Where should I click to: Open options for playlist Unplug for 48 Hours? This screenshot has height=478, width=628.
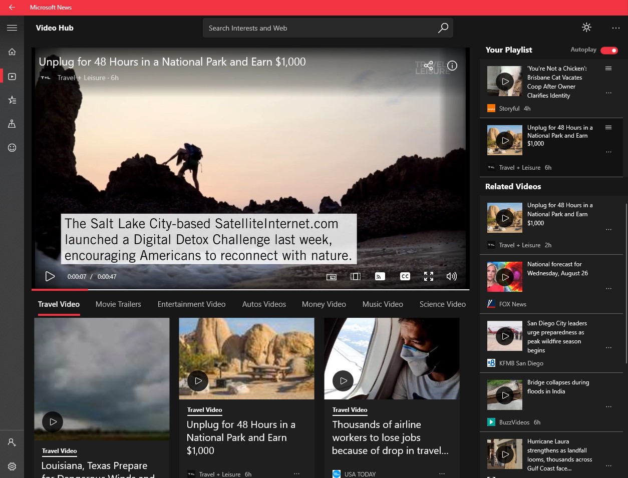(609, 152)
